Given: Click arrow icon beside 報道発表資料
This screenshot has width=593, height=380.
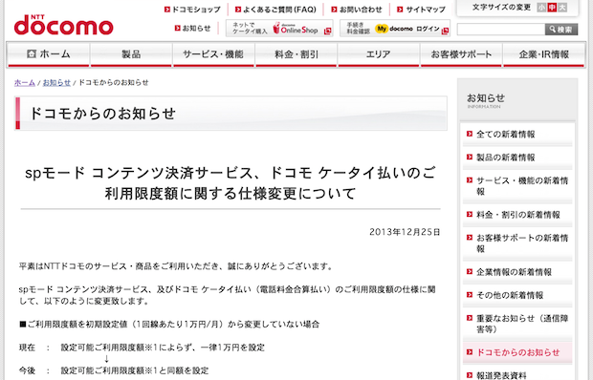Looking at the screenshot, I should tap(470, 374).
